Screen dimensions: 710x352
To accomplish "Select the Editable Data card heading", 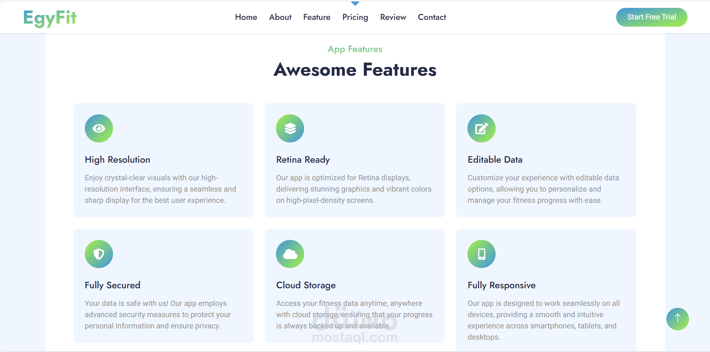I will (x=495, y=160).
